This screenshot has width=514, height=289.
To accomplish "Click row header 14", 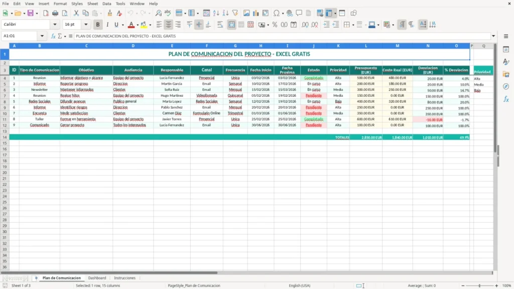I will click(5, 137).
